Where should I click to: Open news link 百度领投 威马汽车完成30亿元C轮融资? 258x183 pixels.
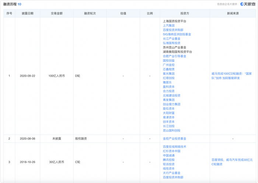click(232, 162)
